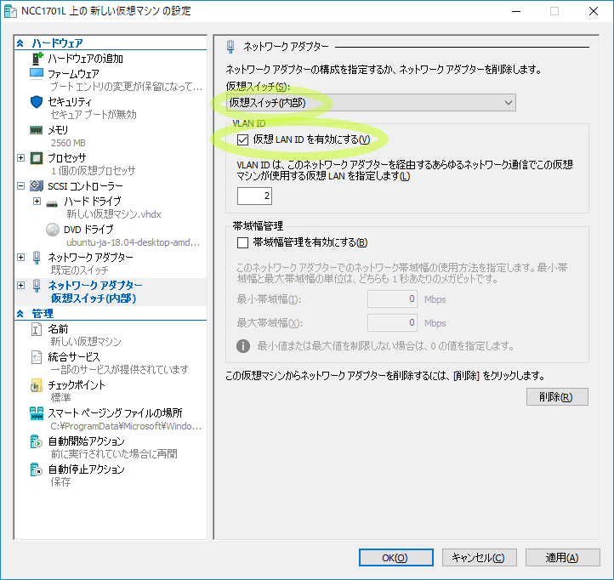Click the OK button
Image resolution: width=614 pixels, height=580 pixels.
396,557
